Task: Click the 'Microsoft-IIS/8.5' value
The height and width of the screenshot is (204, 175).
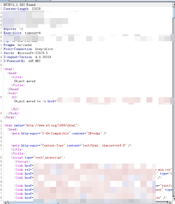Action: tap(33, 53)
